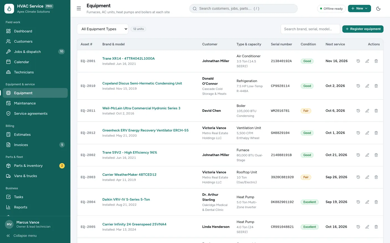Navigate to Maintenance section

point(35,103)
